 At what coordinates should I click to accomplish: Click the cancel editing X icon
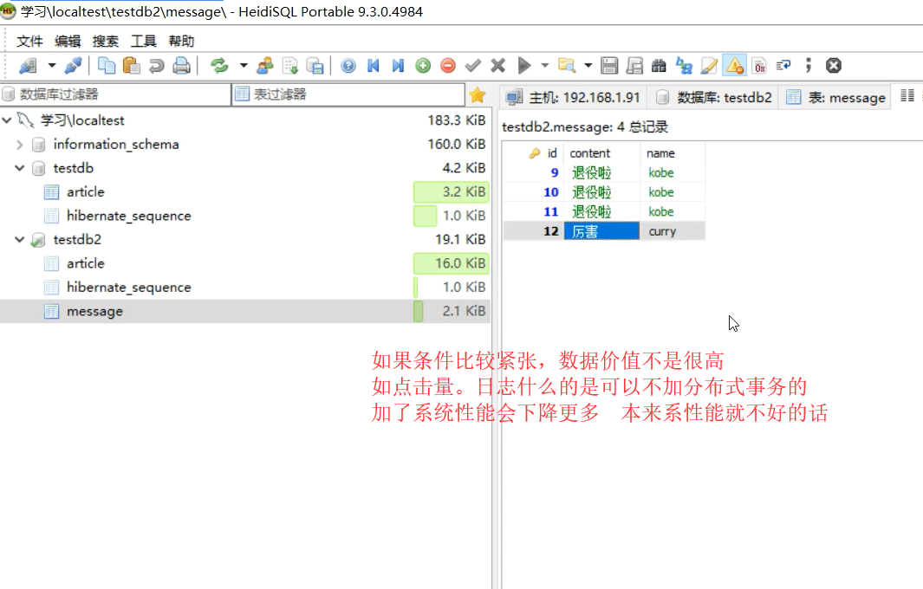tap(498, 65)
